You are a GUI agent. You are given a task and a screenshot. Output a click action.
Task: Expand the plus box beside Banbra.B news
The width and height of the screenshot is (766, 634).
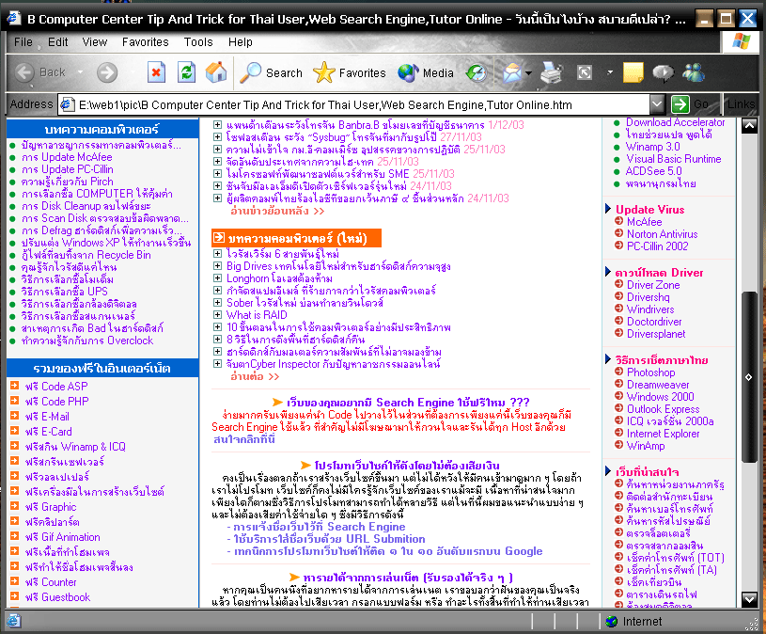point(218,125)
